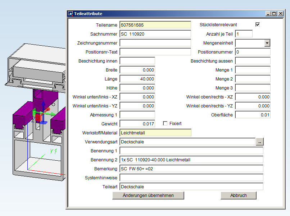Maximize the Teileattribute dialog window
Image resolution: width=290 pixels, height=216 pixels.
[x=274, y=14]
